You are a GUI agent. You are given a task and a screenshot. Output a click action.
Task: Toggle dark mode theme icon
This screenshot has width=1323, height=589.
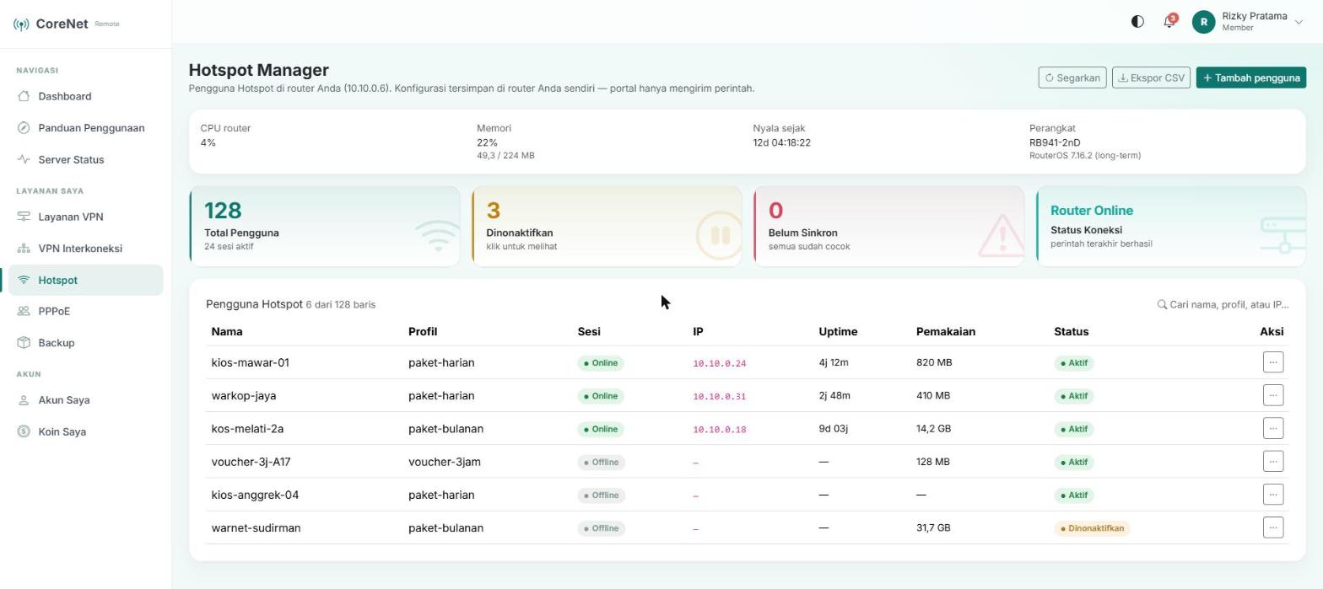point(1137,22)
